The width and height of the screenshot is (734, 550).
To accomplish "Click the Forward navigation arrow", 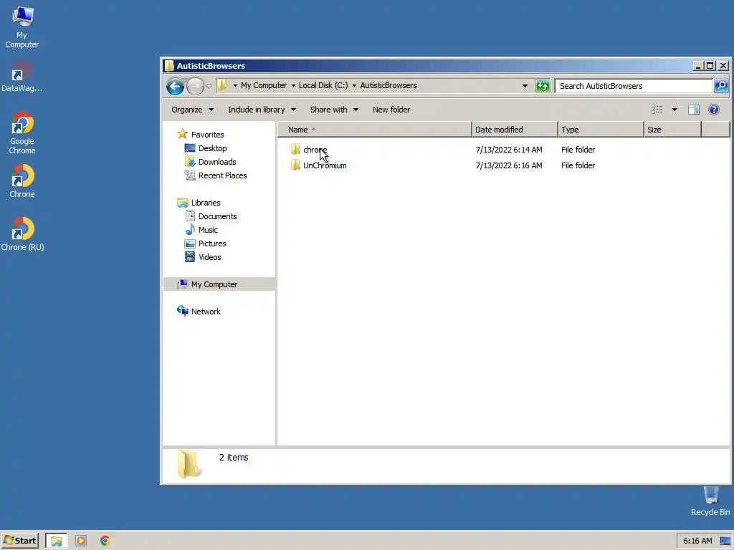I will [195, 86].
